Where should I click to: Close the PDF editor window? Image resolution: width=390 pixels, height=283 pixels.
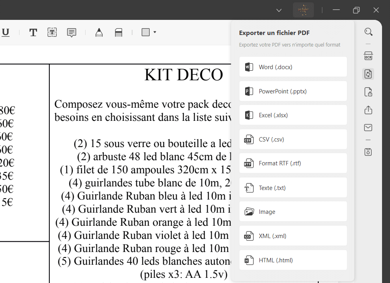click(x=376, y=10)
